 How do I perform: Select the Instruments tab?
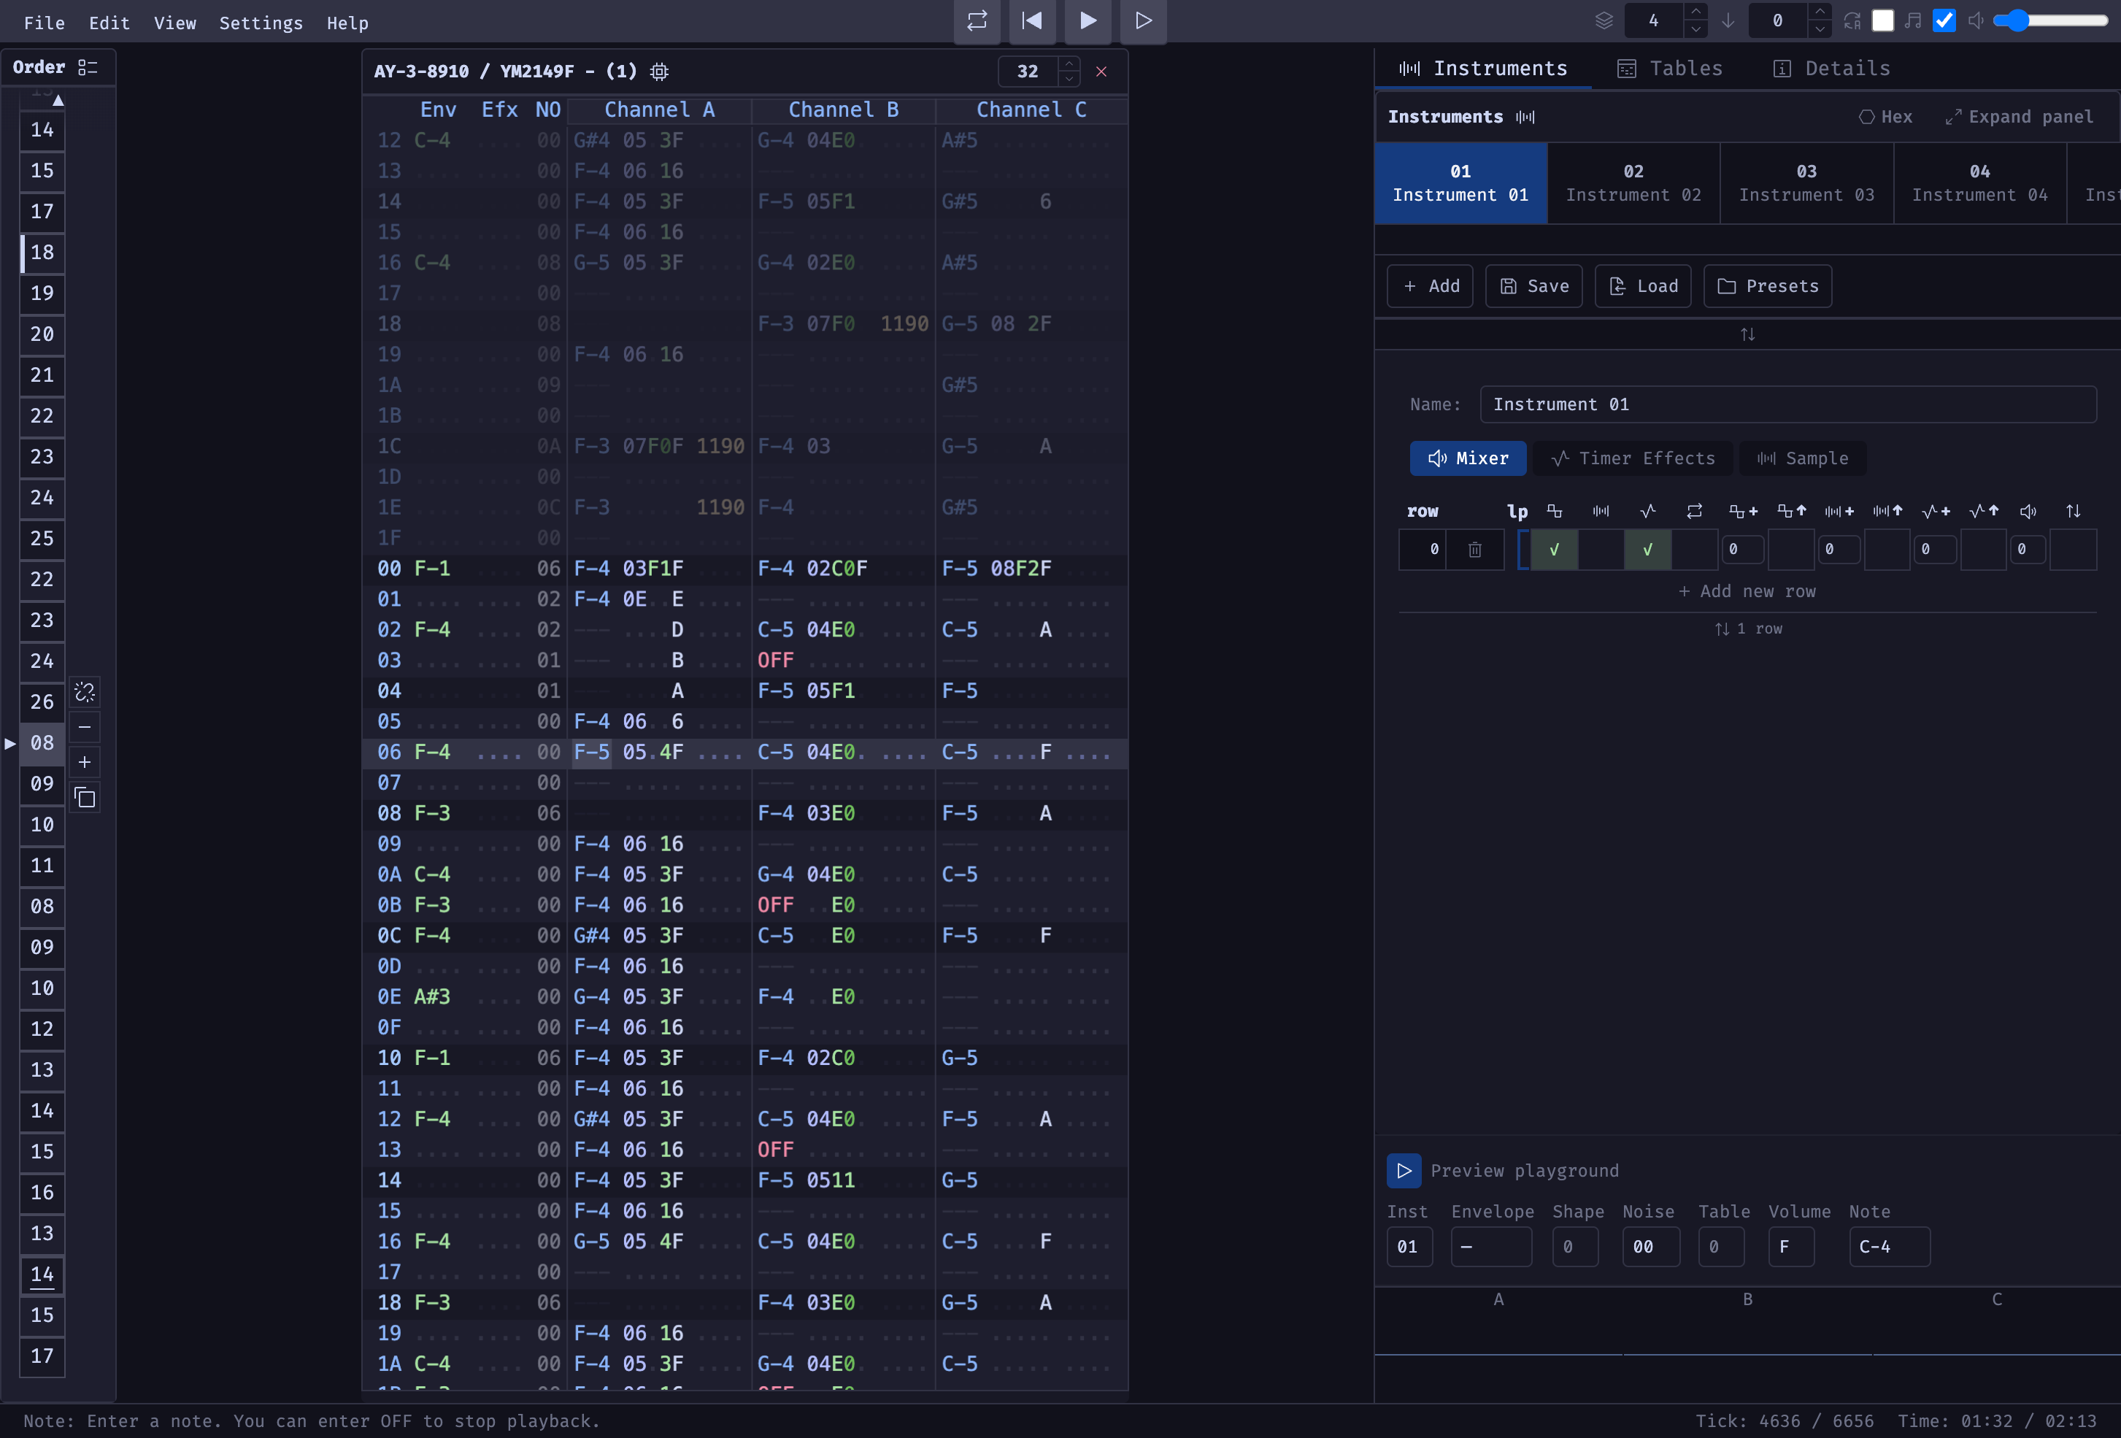click(x=1483, y=69)
